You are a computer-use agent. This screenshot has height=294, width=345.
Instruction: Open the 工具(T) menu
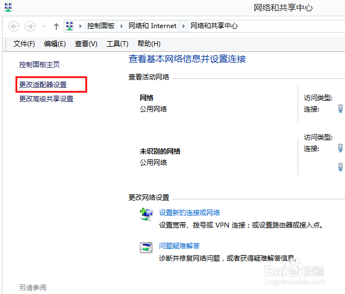pos(117,44)
